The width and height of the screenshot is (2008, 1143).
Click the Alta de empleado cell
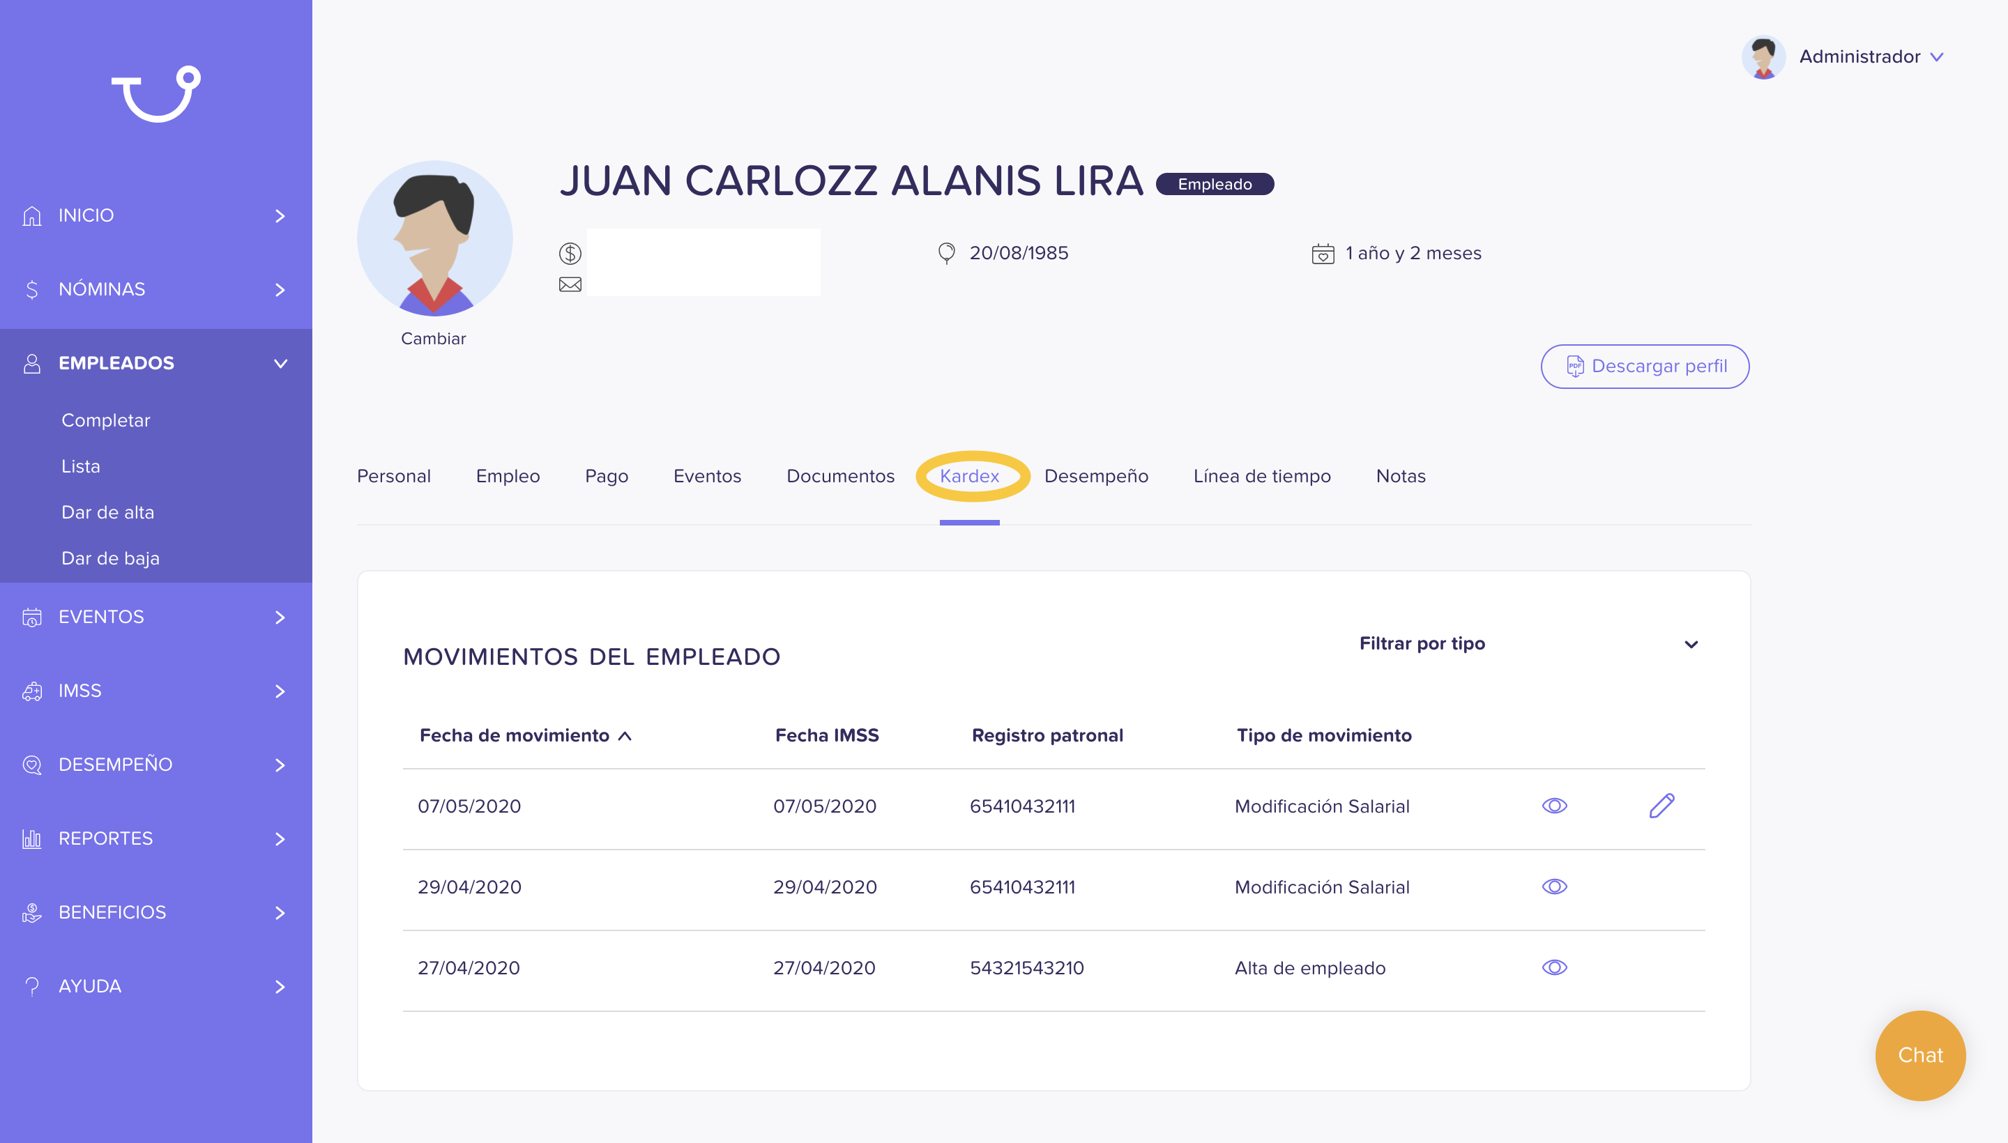[x=1309, y=967]
